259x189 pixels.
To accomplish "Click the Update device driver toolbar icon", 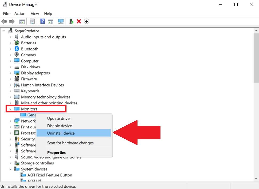I will (71, 21).
